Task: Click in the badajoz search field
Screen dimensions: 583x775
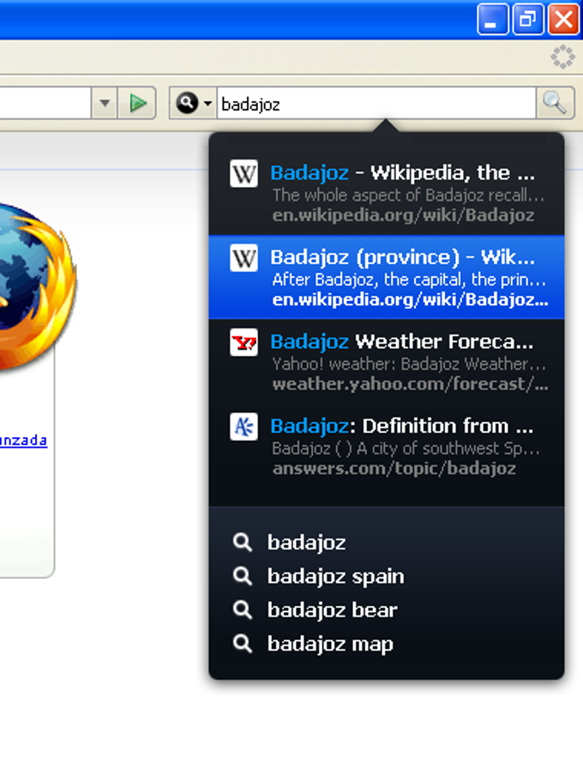Action: click(x=376, y=103)
